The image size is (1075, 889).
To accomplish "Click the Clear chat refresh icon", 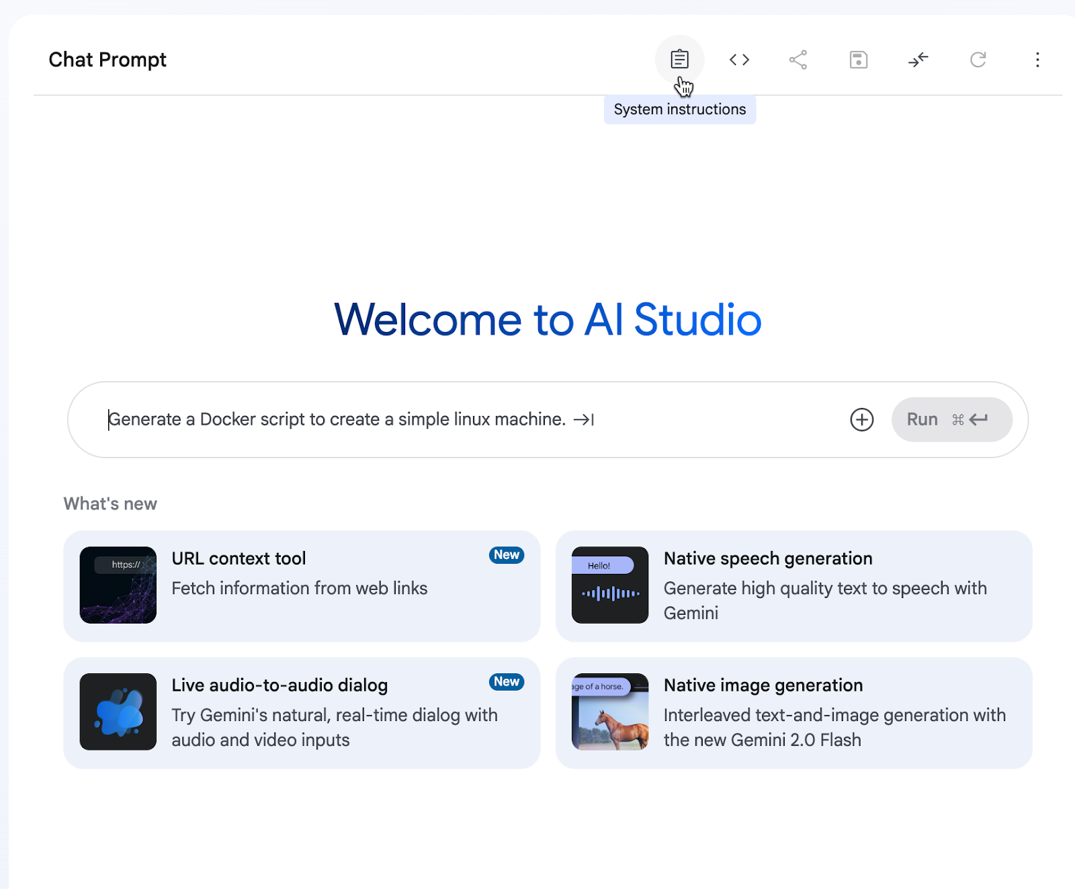I will [x=978, y=60].
